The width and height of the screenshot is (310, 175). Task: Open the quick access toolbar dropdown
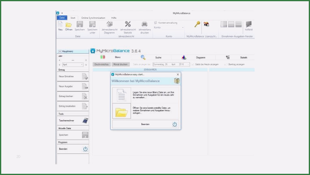coord(62,13)
